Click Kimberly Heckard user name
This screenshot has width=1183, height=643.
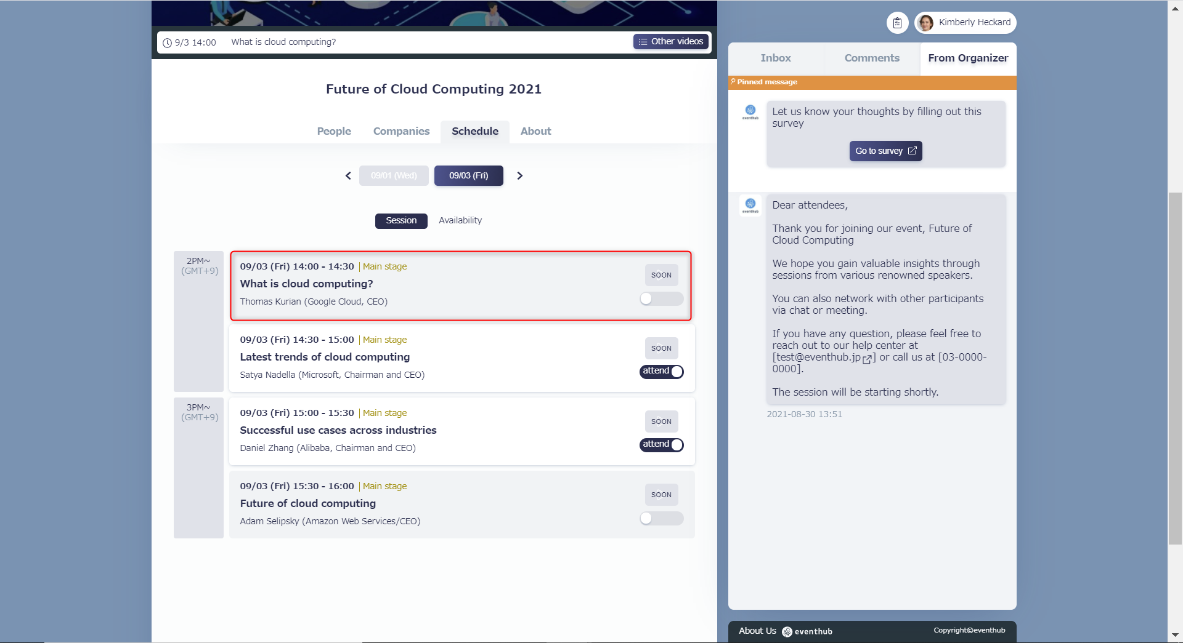tap(974, 22)
